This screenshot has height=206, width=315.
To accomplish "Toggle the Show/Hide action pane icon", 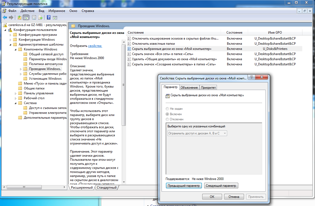I will (x=55, y=18).
